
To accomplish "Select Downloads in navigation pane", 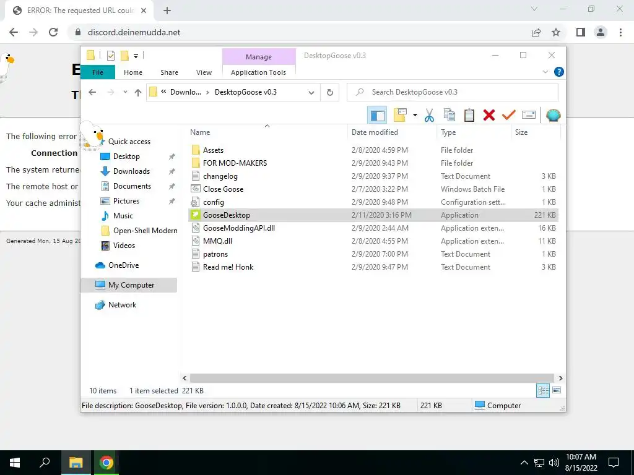I will tap(131, 171).
